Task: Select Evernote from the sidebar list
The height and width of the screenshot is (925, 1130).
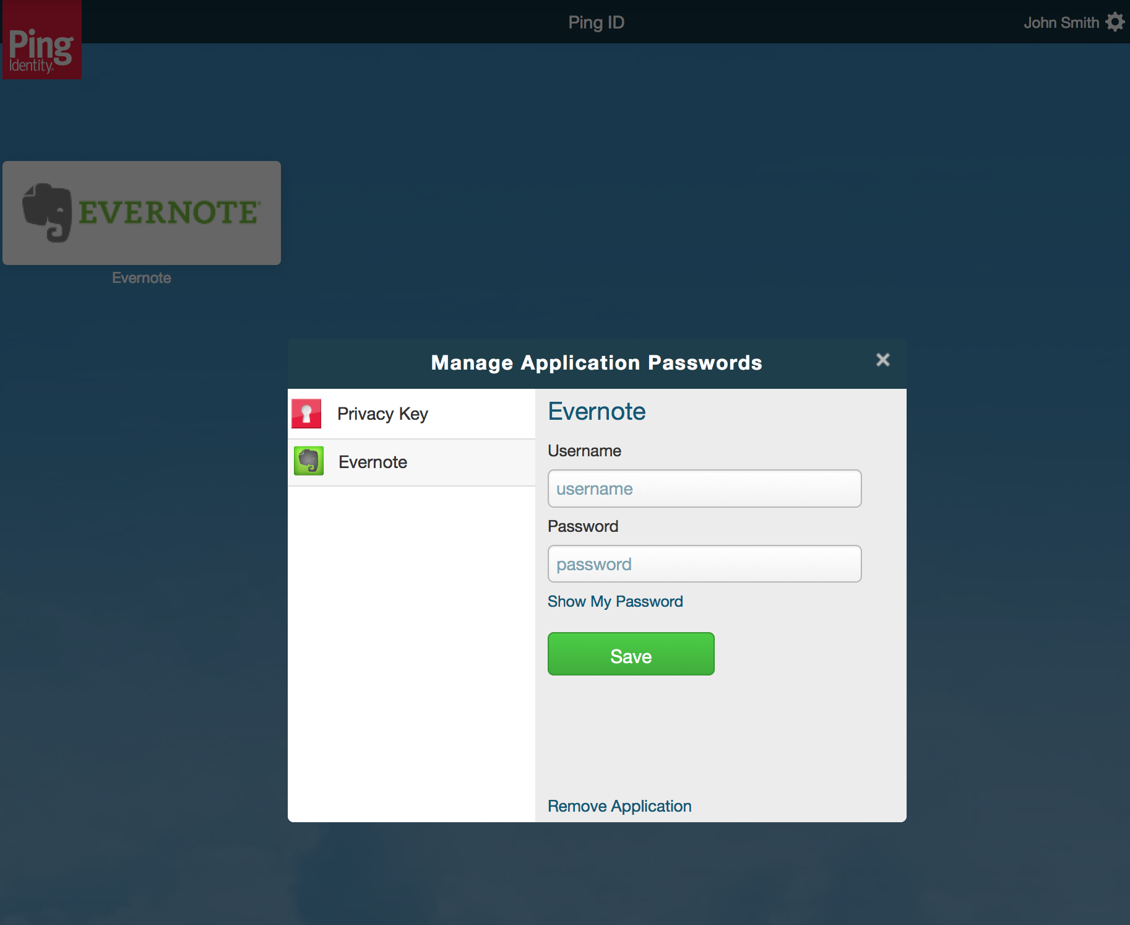Action: 372,461
